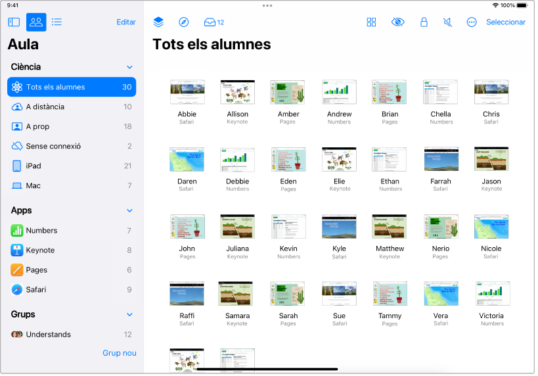538x376 pixels.
Task: Open Brian's Pages screen thumbnail
Action: [x=390, y=92]
